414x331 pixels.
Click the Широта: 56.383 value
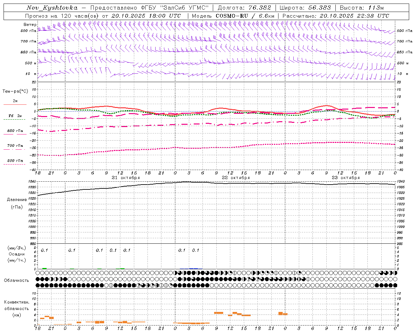[x=305, y=8]
